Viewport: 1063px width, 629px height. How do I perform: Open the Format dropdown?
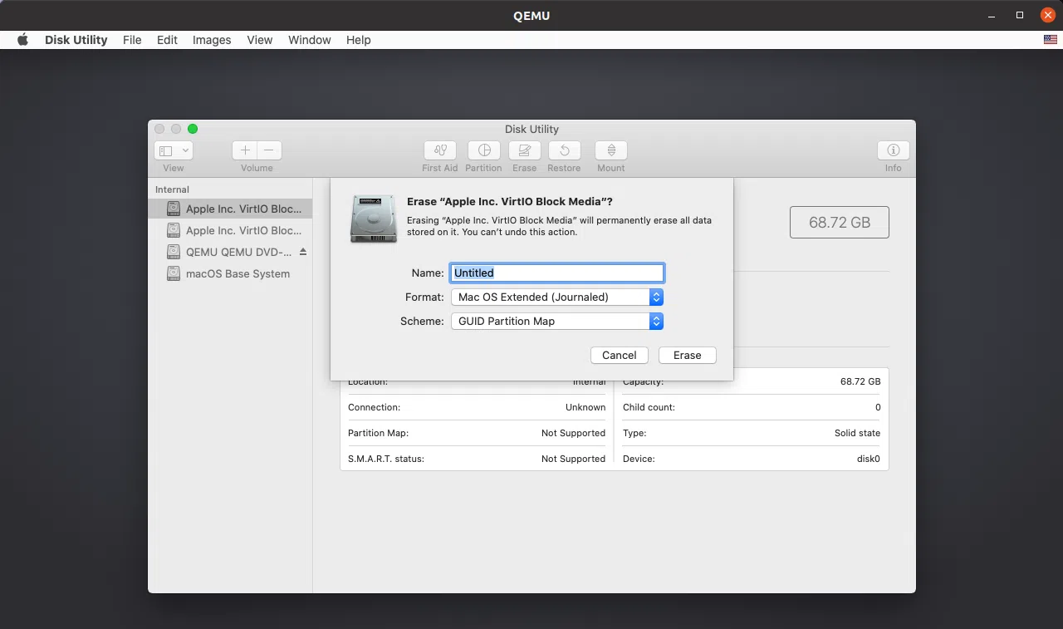[556, 297]
